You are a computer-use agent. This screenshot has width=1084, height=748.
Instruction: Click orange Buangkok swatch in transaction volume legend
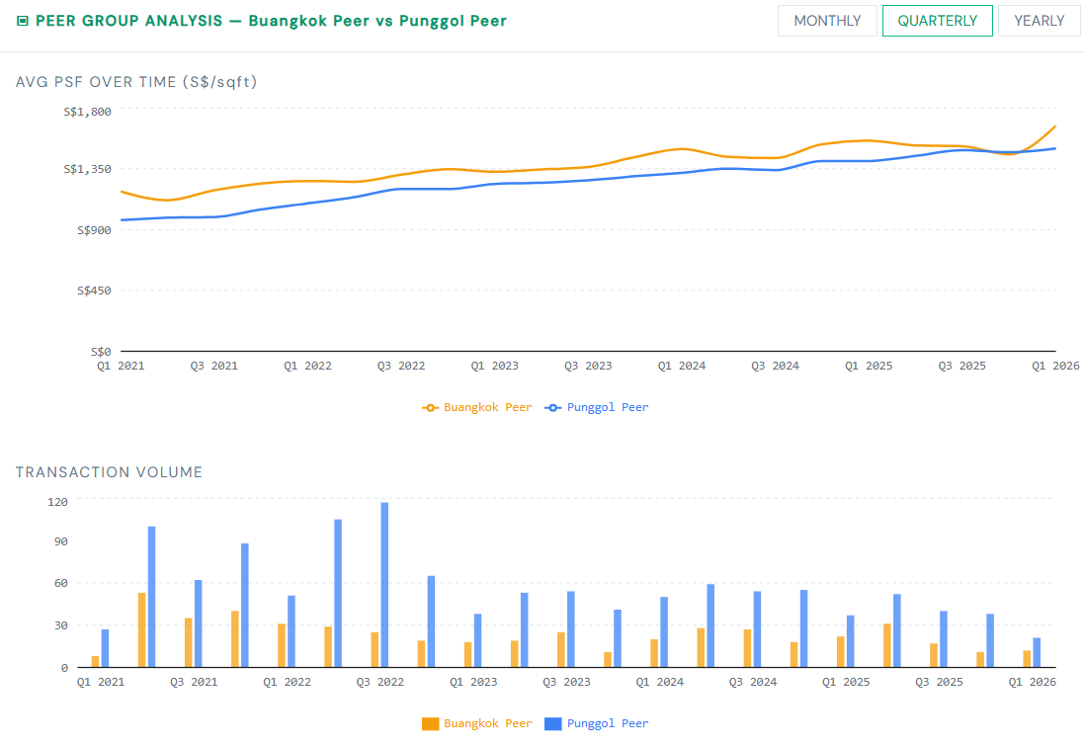(x=430, y=723)
